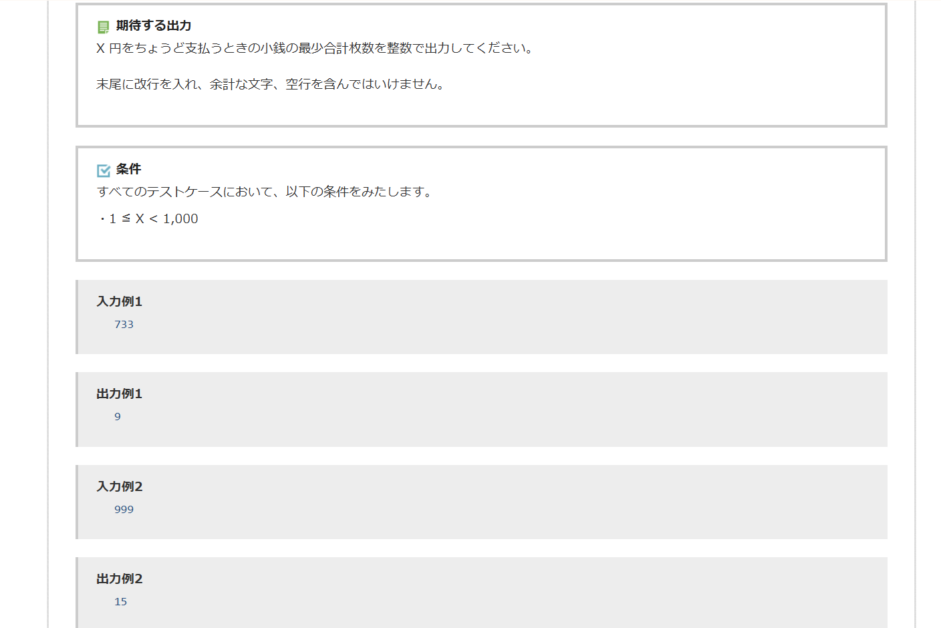Click the sentence starting with X 円をちょうど支払う
The height and width of the screenshot is (628, 941).
point(314,48)
